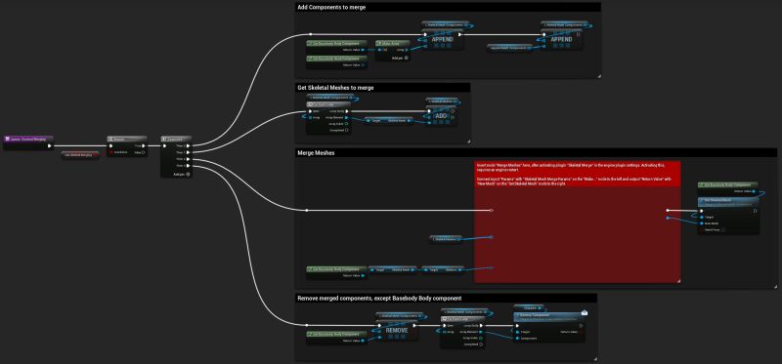This screenshot has height=364, width=782.
Task: Select the Remove merged components comment header
Action: tap(446, 299)
